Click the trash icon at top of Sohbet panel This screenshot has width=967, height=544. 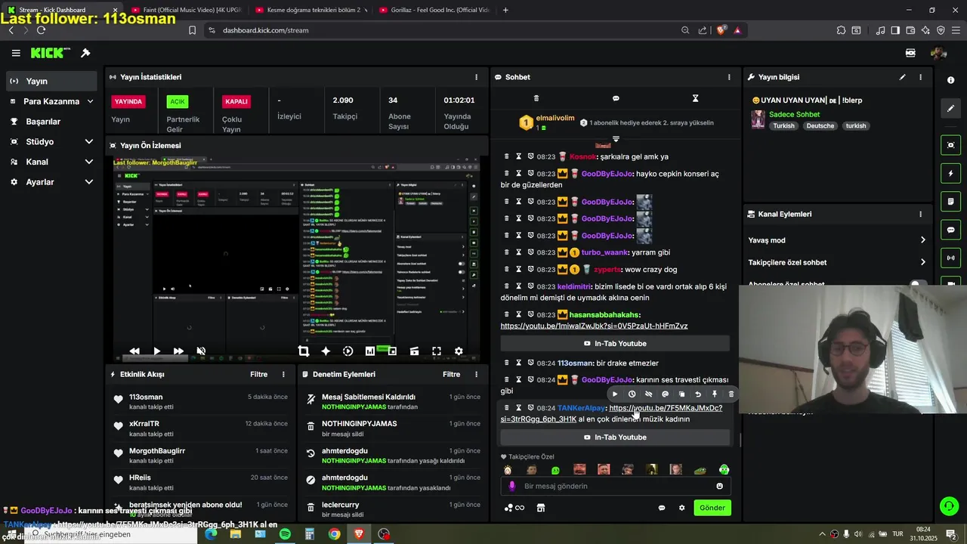536,98
